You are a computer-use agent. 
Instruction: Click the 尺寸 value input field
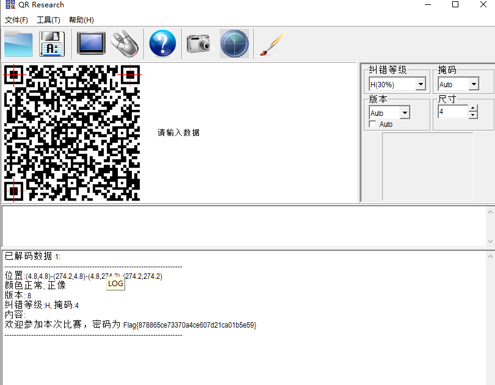(453, 112)
